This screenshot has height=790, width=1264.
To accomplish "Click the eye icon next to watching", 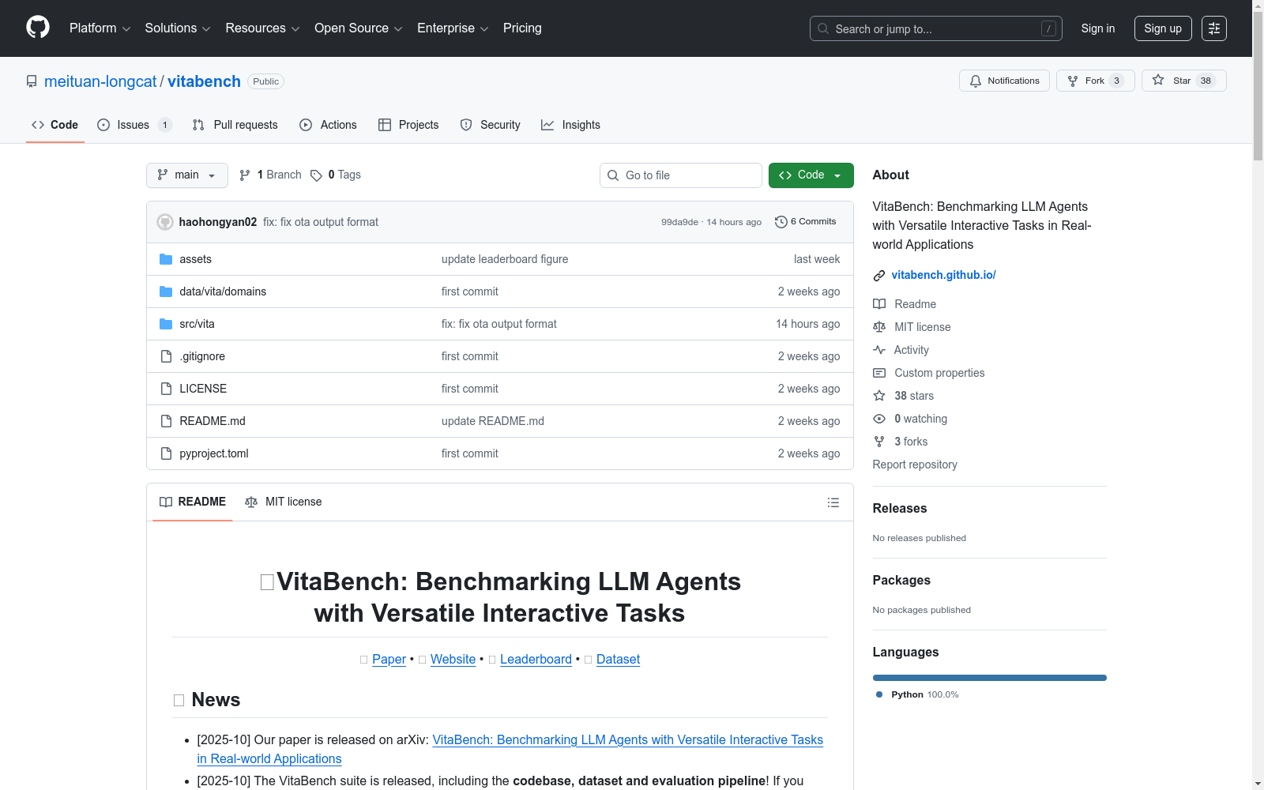I will pyautogui.click(x=879, y=419).
